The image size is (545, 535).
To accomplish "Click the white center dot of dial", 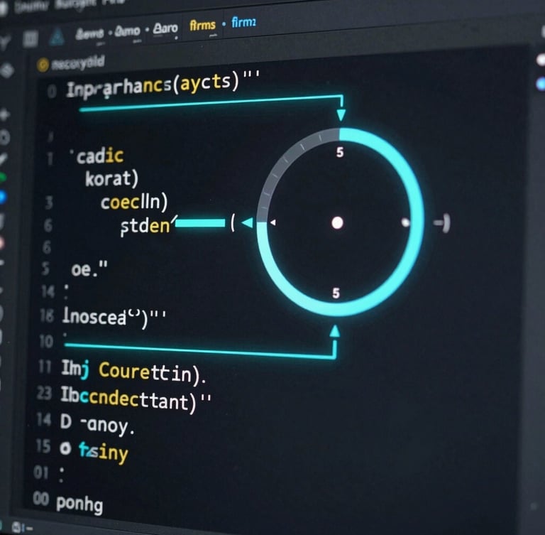I will click(x=337, y=223).
